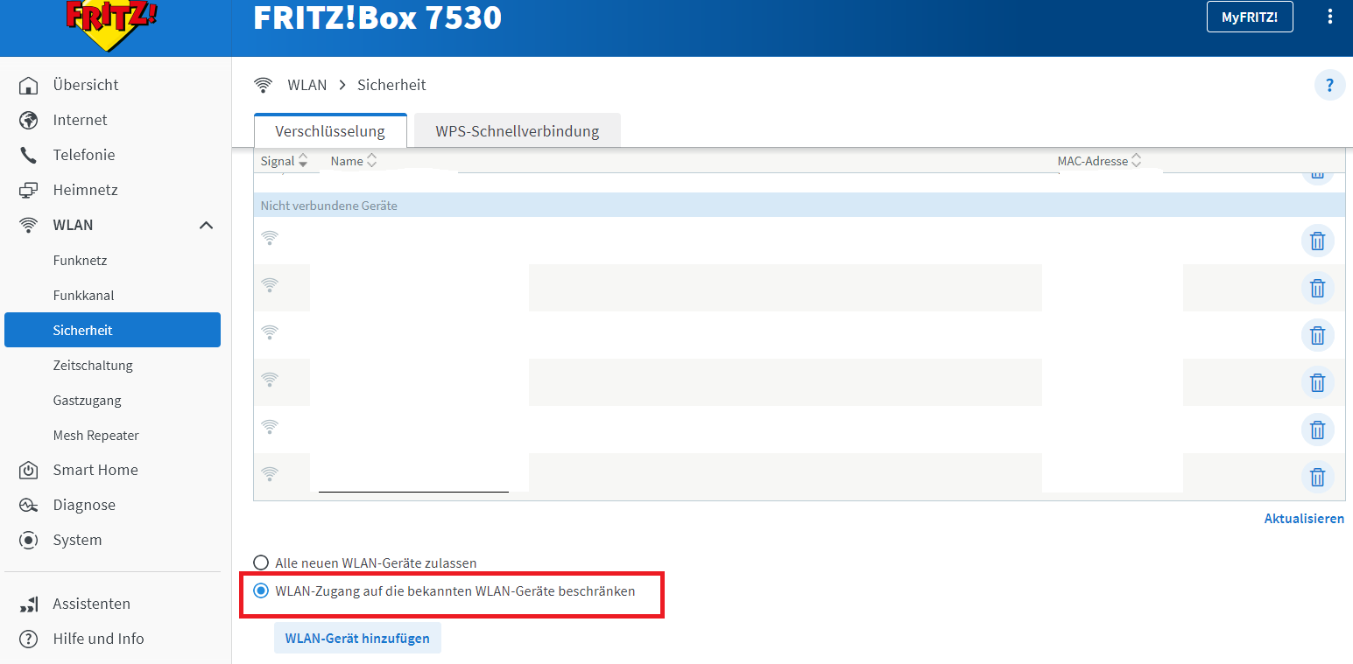This screenshot has height=664, width=1353.
Task: Sort the device table by Signal
Action: coord(285,161)
